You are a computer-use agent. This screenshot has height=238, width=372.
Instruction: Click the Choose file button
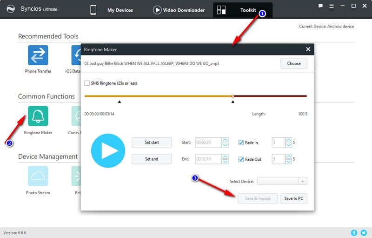[x=294, y=63]
